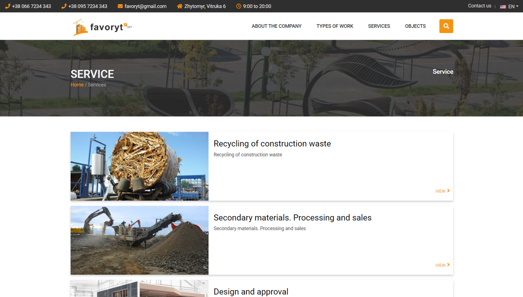Image resolution: width=523 pixels, height=297 pixels.
Task: Open the excavator and crusher photo
Action: 139,241
